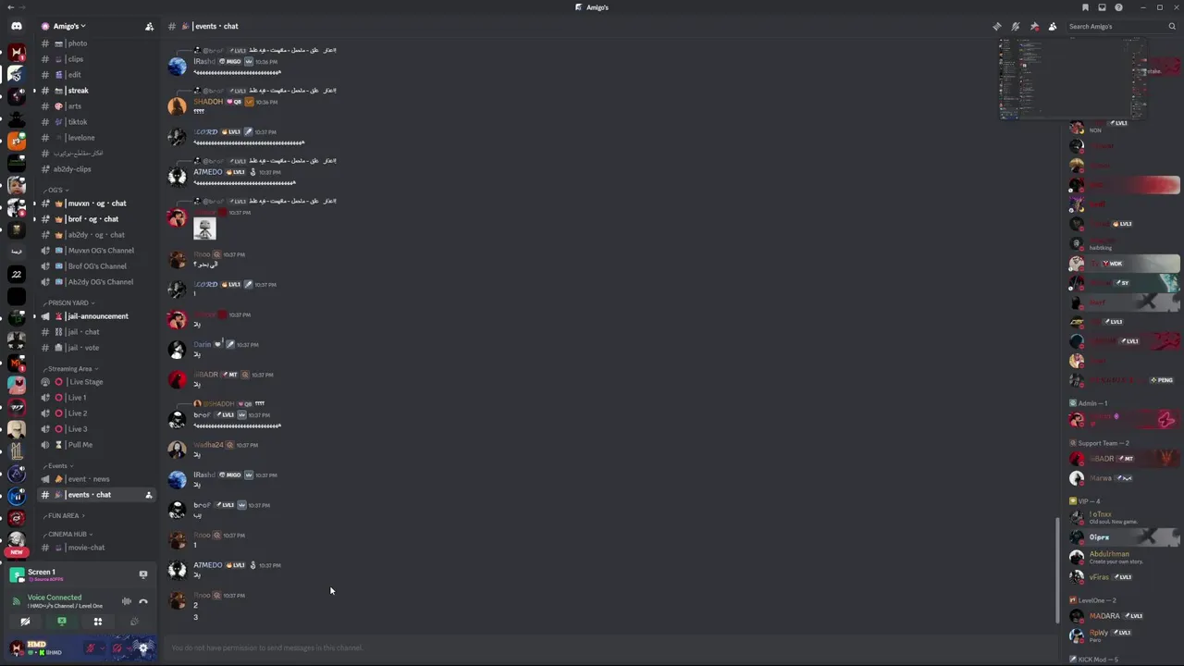Hide the member list icon
Screen dimensions: 1184x666
click(x=1052, y=26)
